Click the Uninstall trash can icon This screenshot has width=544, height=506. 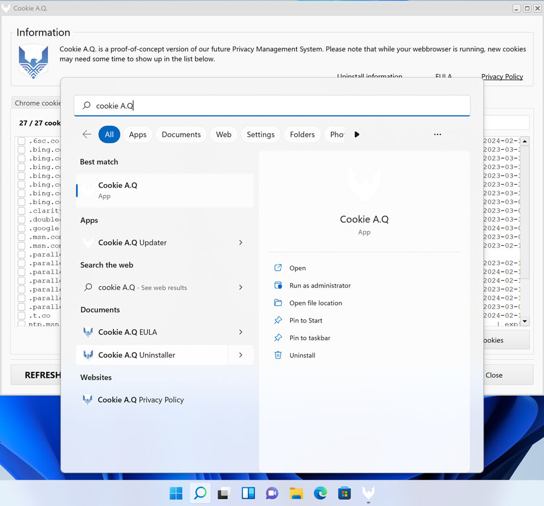tap(278, 355)
